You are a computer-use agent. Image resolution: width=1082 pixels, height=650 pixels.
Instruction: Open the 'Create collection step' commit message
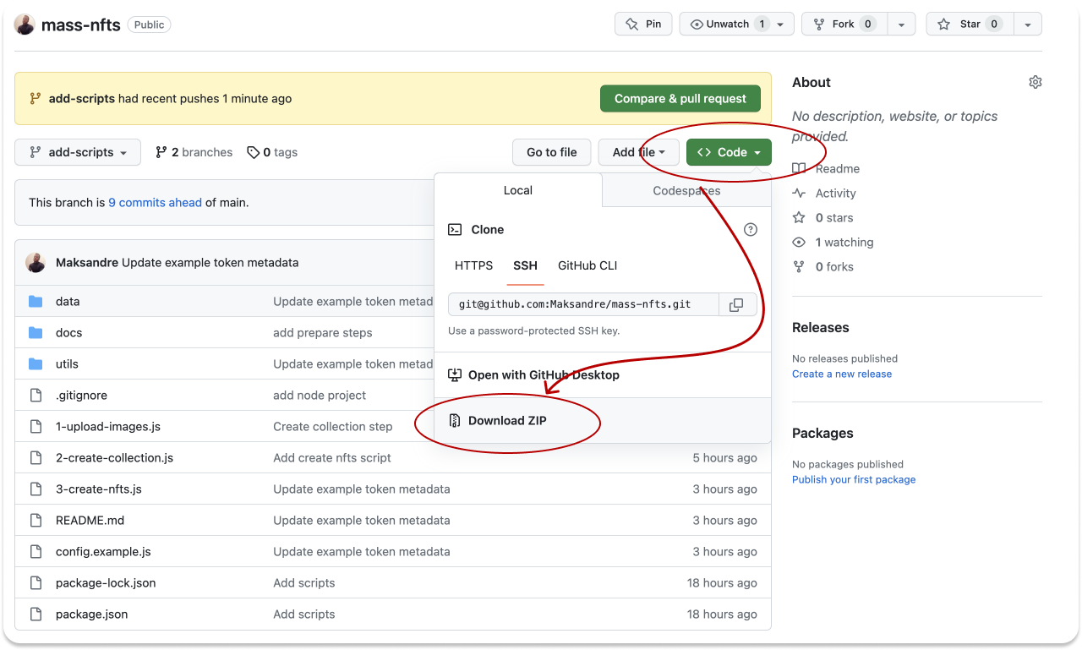pyautogui.click(x=333, y=427)
